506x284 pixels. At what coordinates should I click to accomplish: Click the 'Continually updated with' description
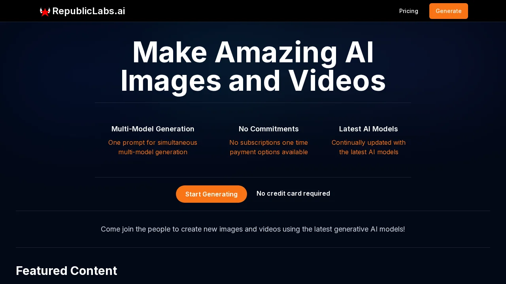point(368,147)
